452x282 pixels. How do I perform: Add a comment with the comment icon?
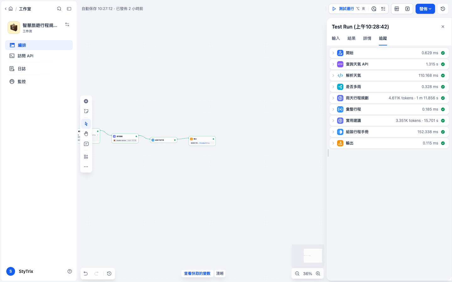point(86,144)
